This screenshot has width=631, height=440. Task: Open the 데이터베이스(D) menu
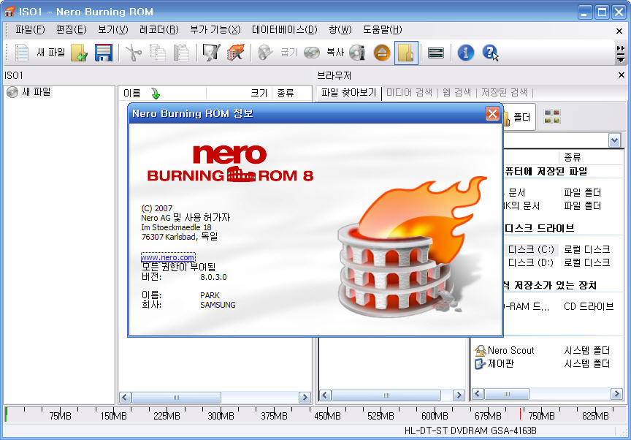coord(285,29)
